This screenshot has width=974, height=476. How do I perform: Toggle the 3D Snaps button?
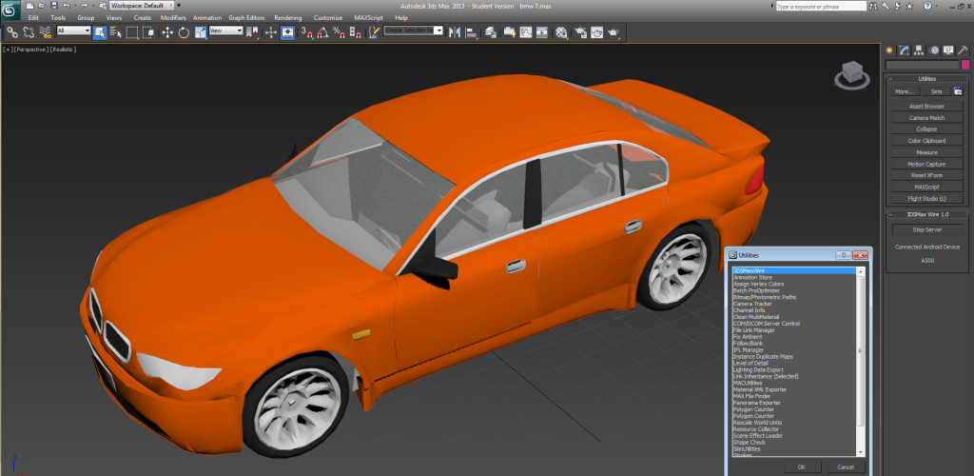(x=306, y=31)
